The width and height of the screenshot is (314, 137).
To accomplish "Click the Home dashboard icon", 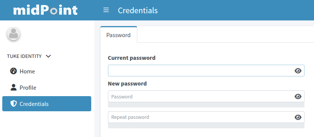I will [13, 71].
